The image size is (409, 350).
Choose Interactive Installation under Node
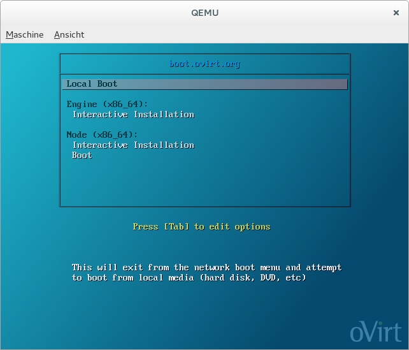[x=133, y=145]
